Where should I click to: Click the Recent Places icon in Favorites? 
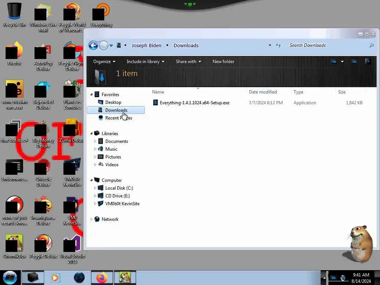tap(101, 118)
